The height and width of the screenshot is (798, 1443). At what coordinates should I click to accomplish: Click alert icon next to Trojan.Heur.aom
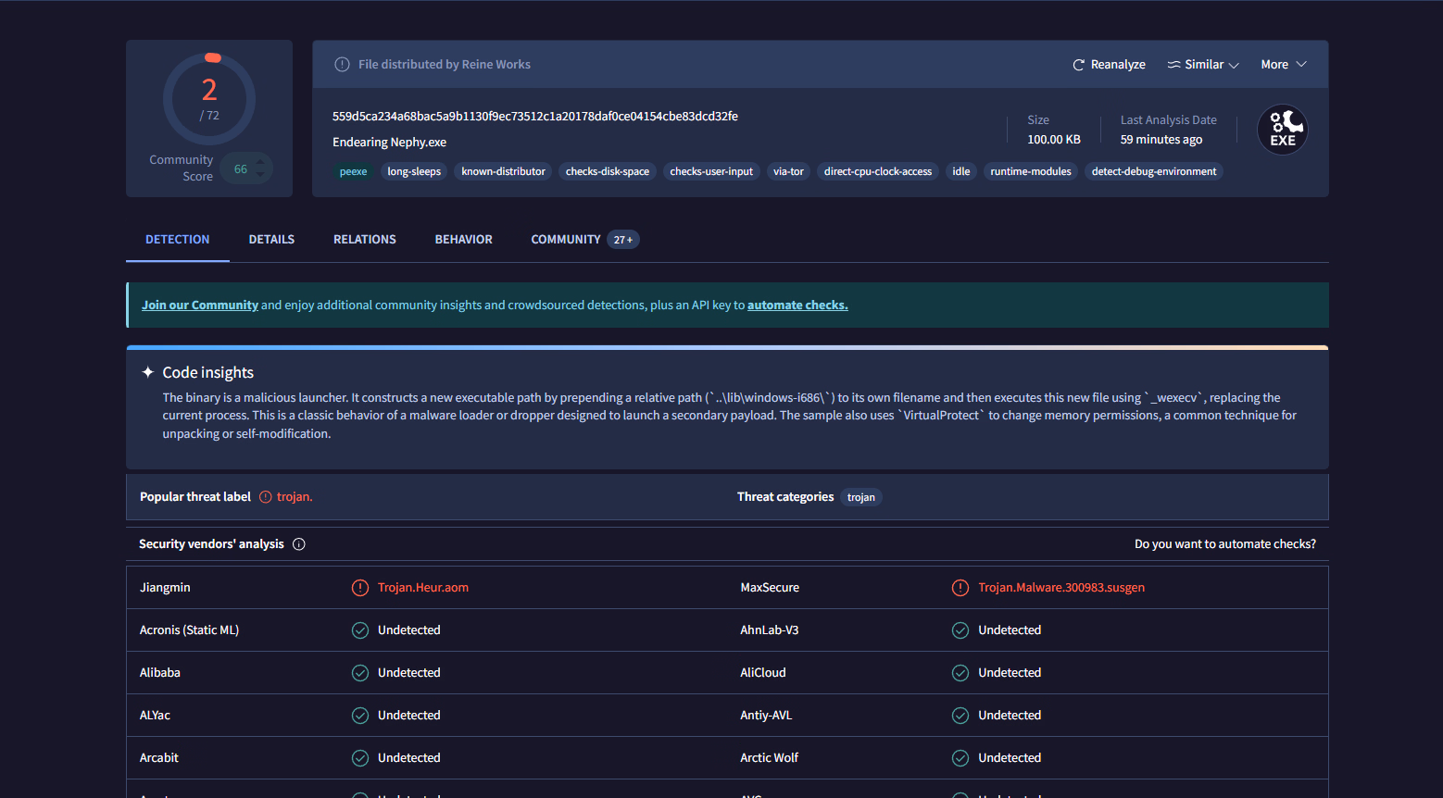(x=360, y=588)
